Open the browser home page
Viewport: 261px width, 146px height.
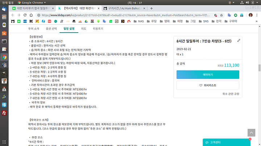click(31, 15)
